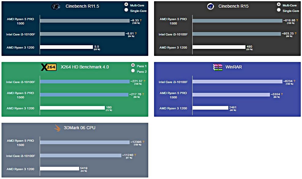Click the i3-10100F bar in X264 benchmark
The width and height of the screenshot is (302, 179).
pyautogui.click(x=85, y=82)
